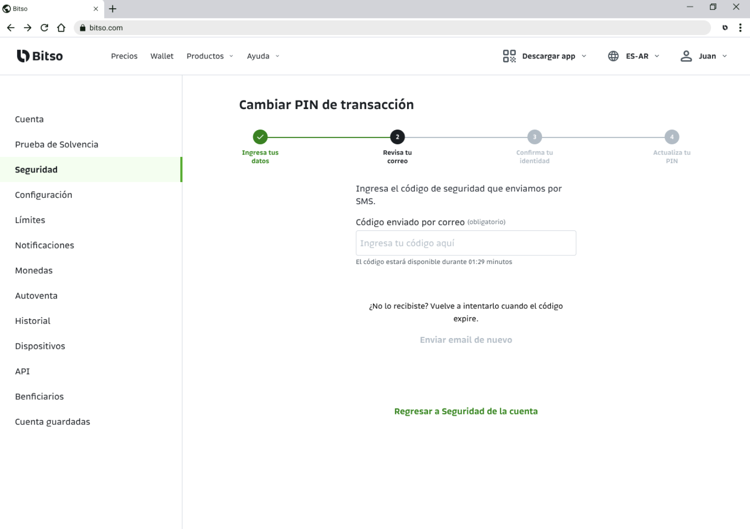The height and width of the screenshot is (529, 750).
Task: Open Notificaciones in the sidebar
Action: pos(91,246)
